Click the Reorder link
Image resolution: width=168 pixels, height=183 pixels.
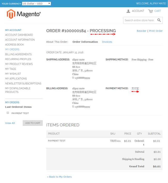(x=141, y=31)
